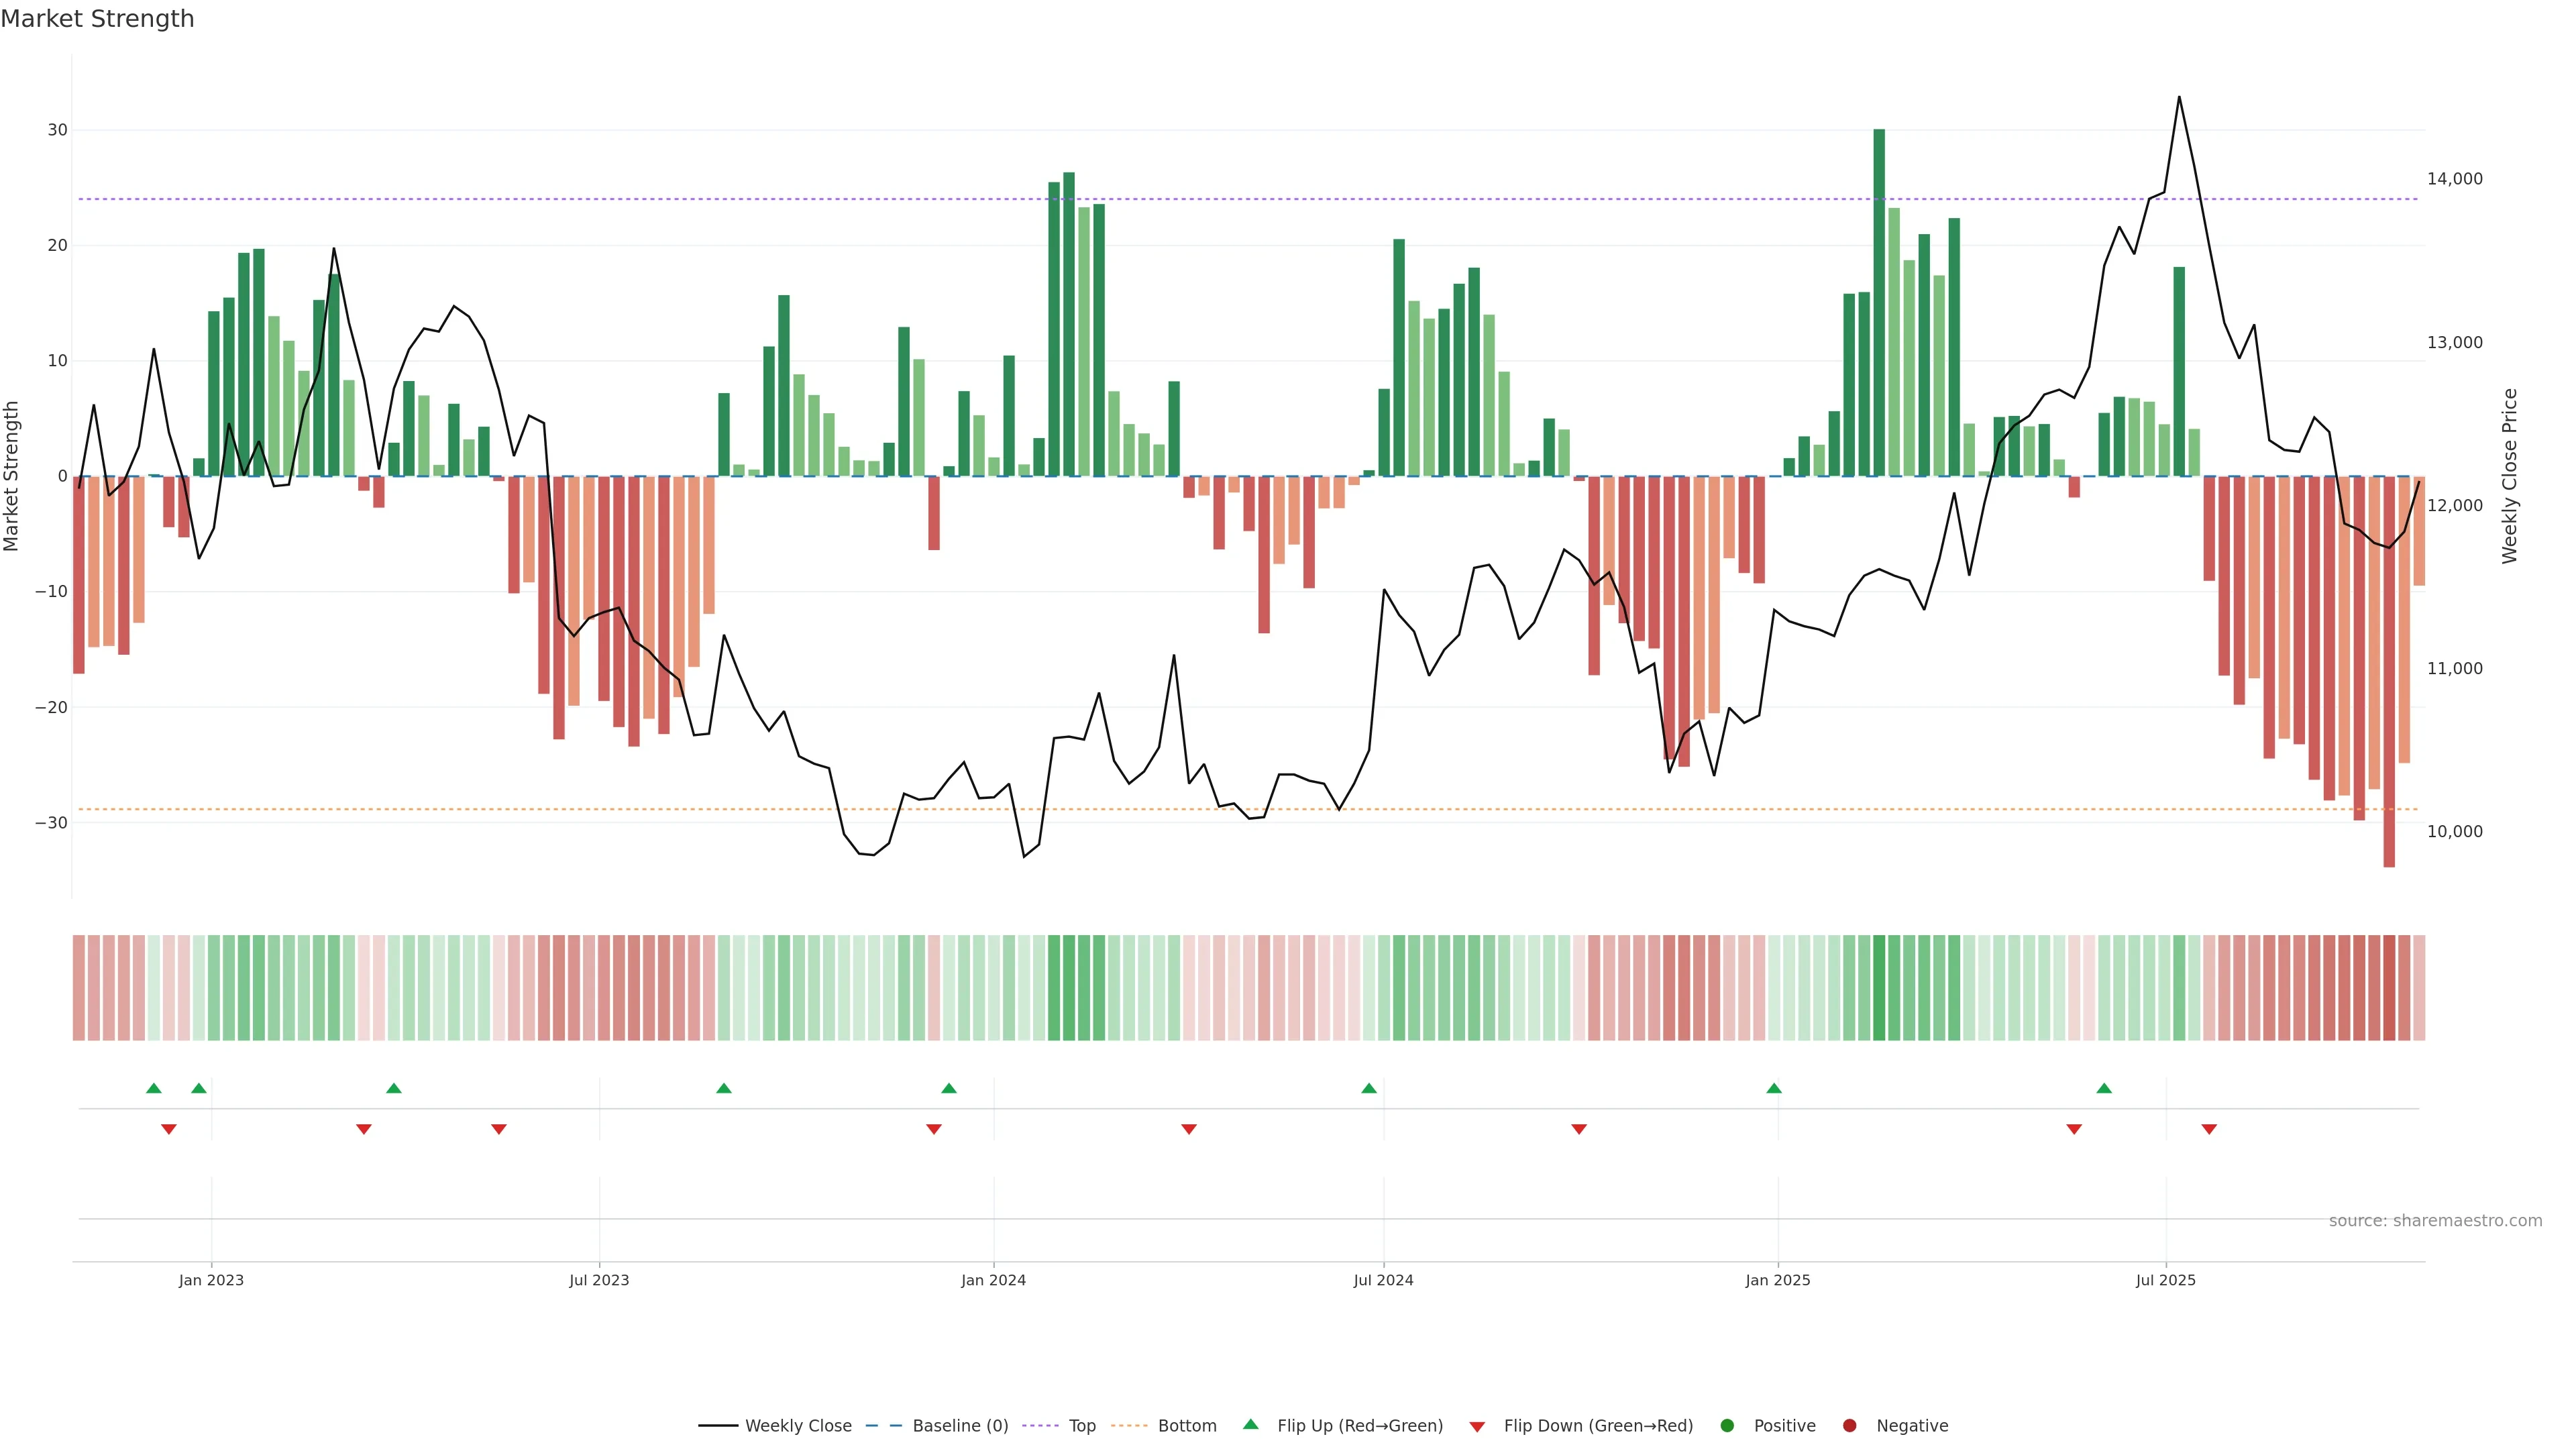Click green flip-up triangle just before Jan 2025

[1774, 1088]
